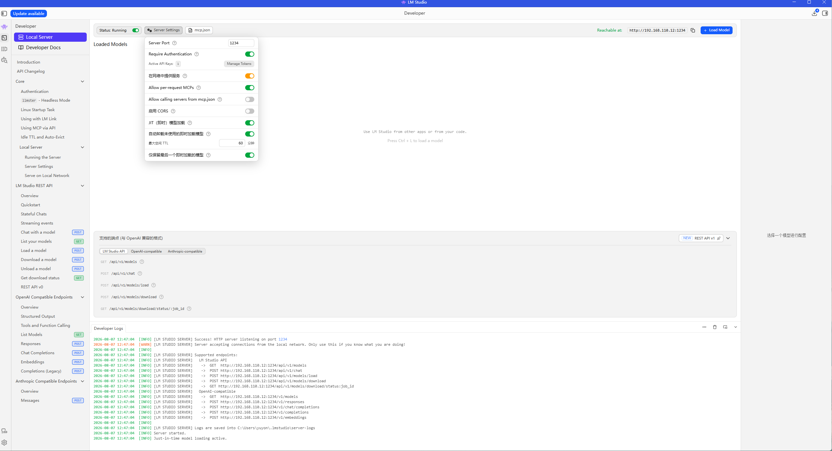
Task: Open the Stateful Chats docs page
Action: click(x=34, y=214)
